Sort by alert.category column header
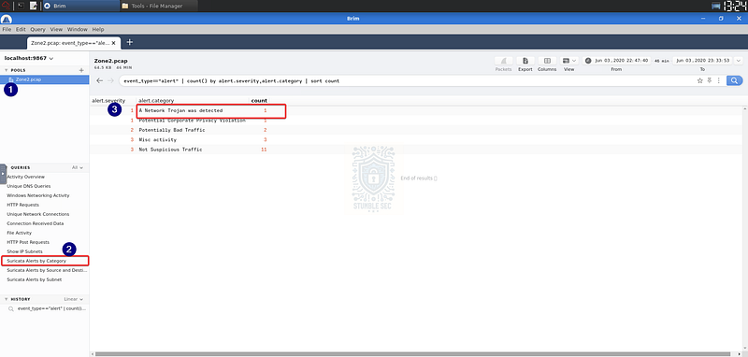The image size is (748, 357). point(156,101)
